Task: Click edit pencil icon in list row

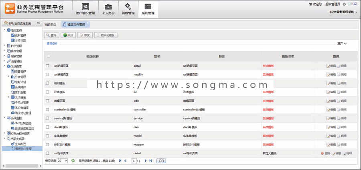Action: click(x=329, y=92)
